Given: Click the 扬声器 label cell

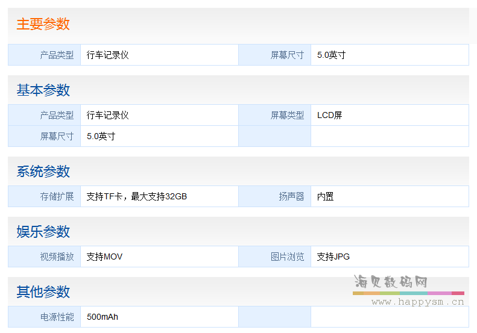Looking at the screenshot, I should click(291, 196).
